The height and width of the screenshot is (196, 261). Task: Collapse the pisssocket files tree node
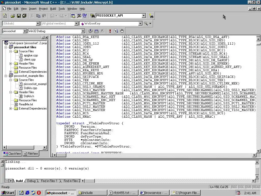click(6, 47)
